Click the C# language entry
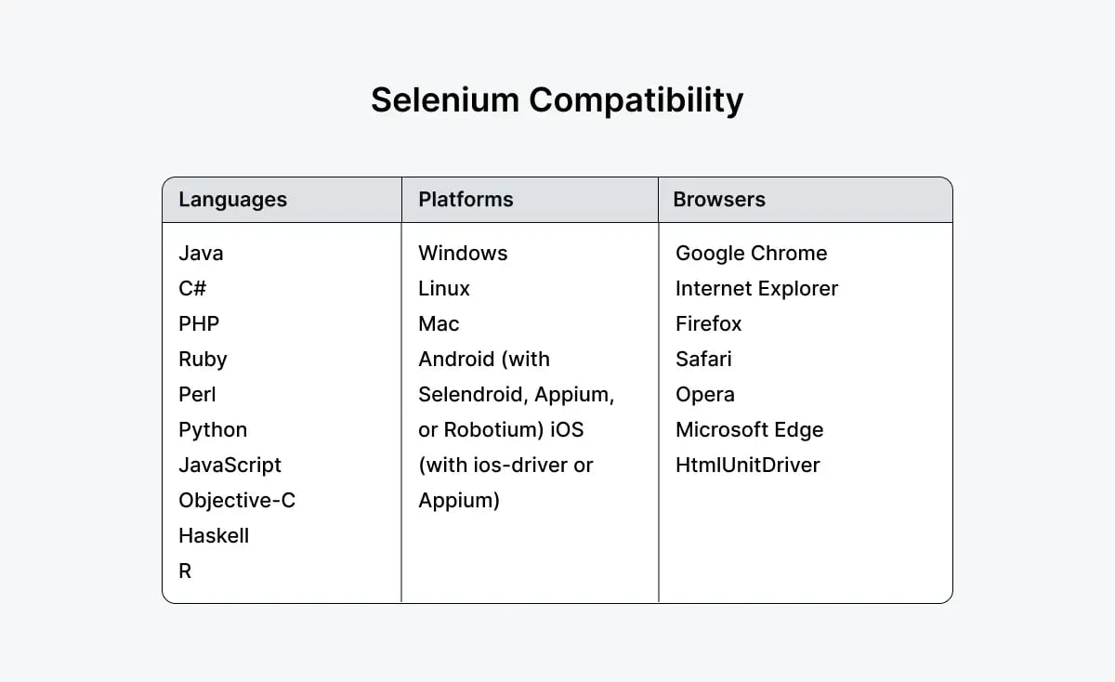 tap(192, 289)
